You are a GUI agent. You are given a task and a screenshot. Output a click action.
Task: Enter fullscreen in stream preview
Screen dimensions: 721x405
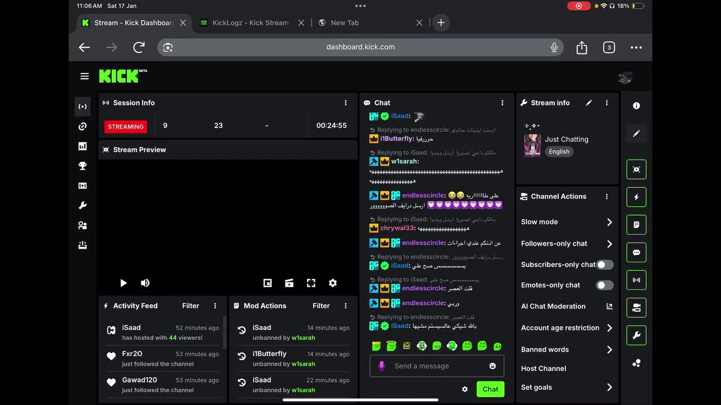[311, 283]
